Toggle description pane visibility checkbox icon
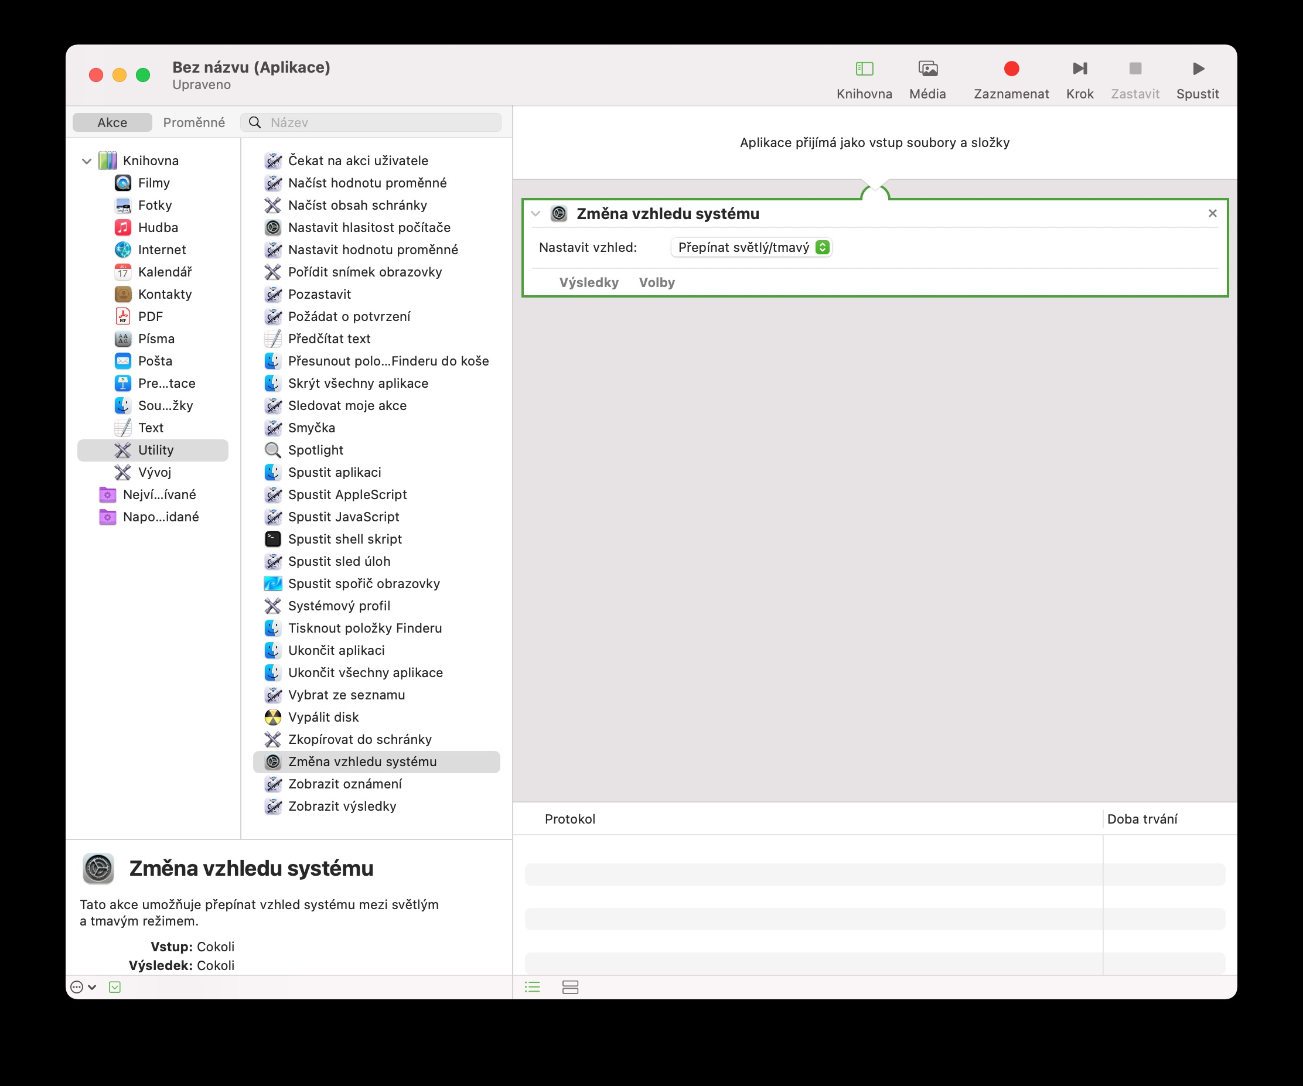Image resolution: width=1303 pixels, height=1086 pixels. click(x=115, y=987)
